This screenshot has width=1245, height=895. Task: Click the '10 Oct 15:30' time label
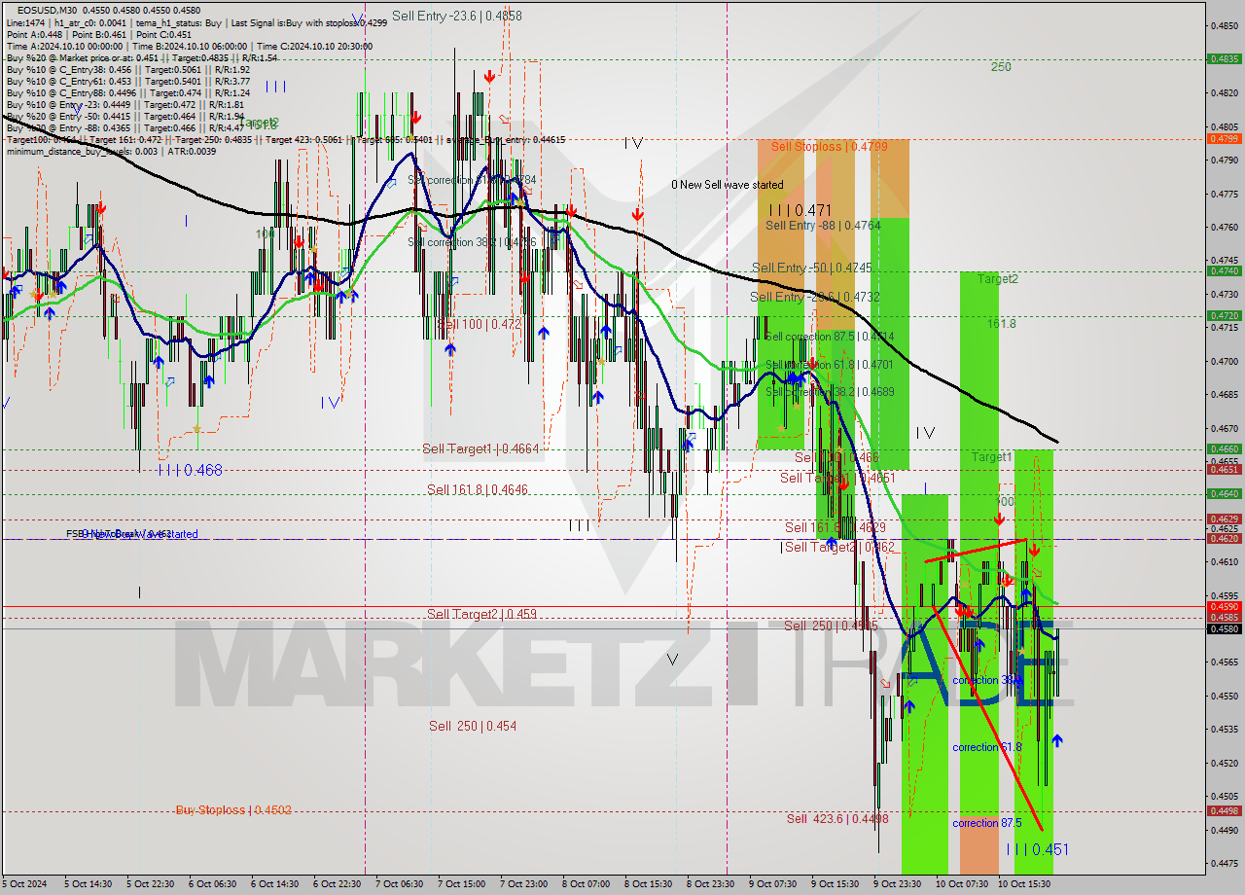[x=1024, y=884]
